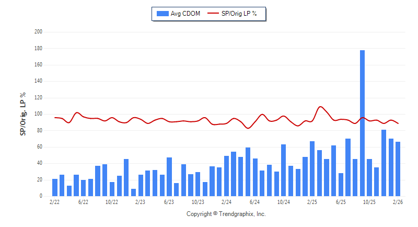Click the 6/24 x-axis label

pyautogui.click(x=255, y=201)
